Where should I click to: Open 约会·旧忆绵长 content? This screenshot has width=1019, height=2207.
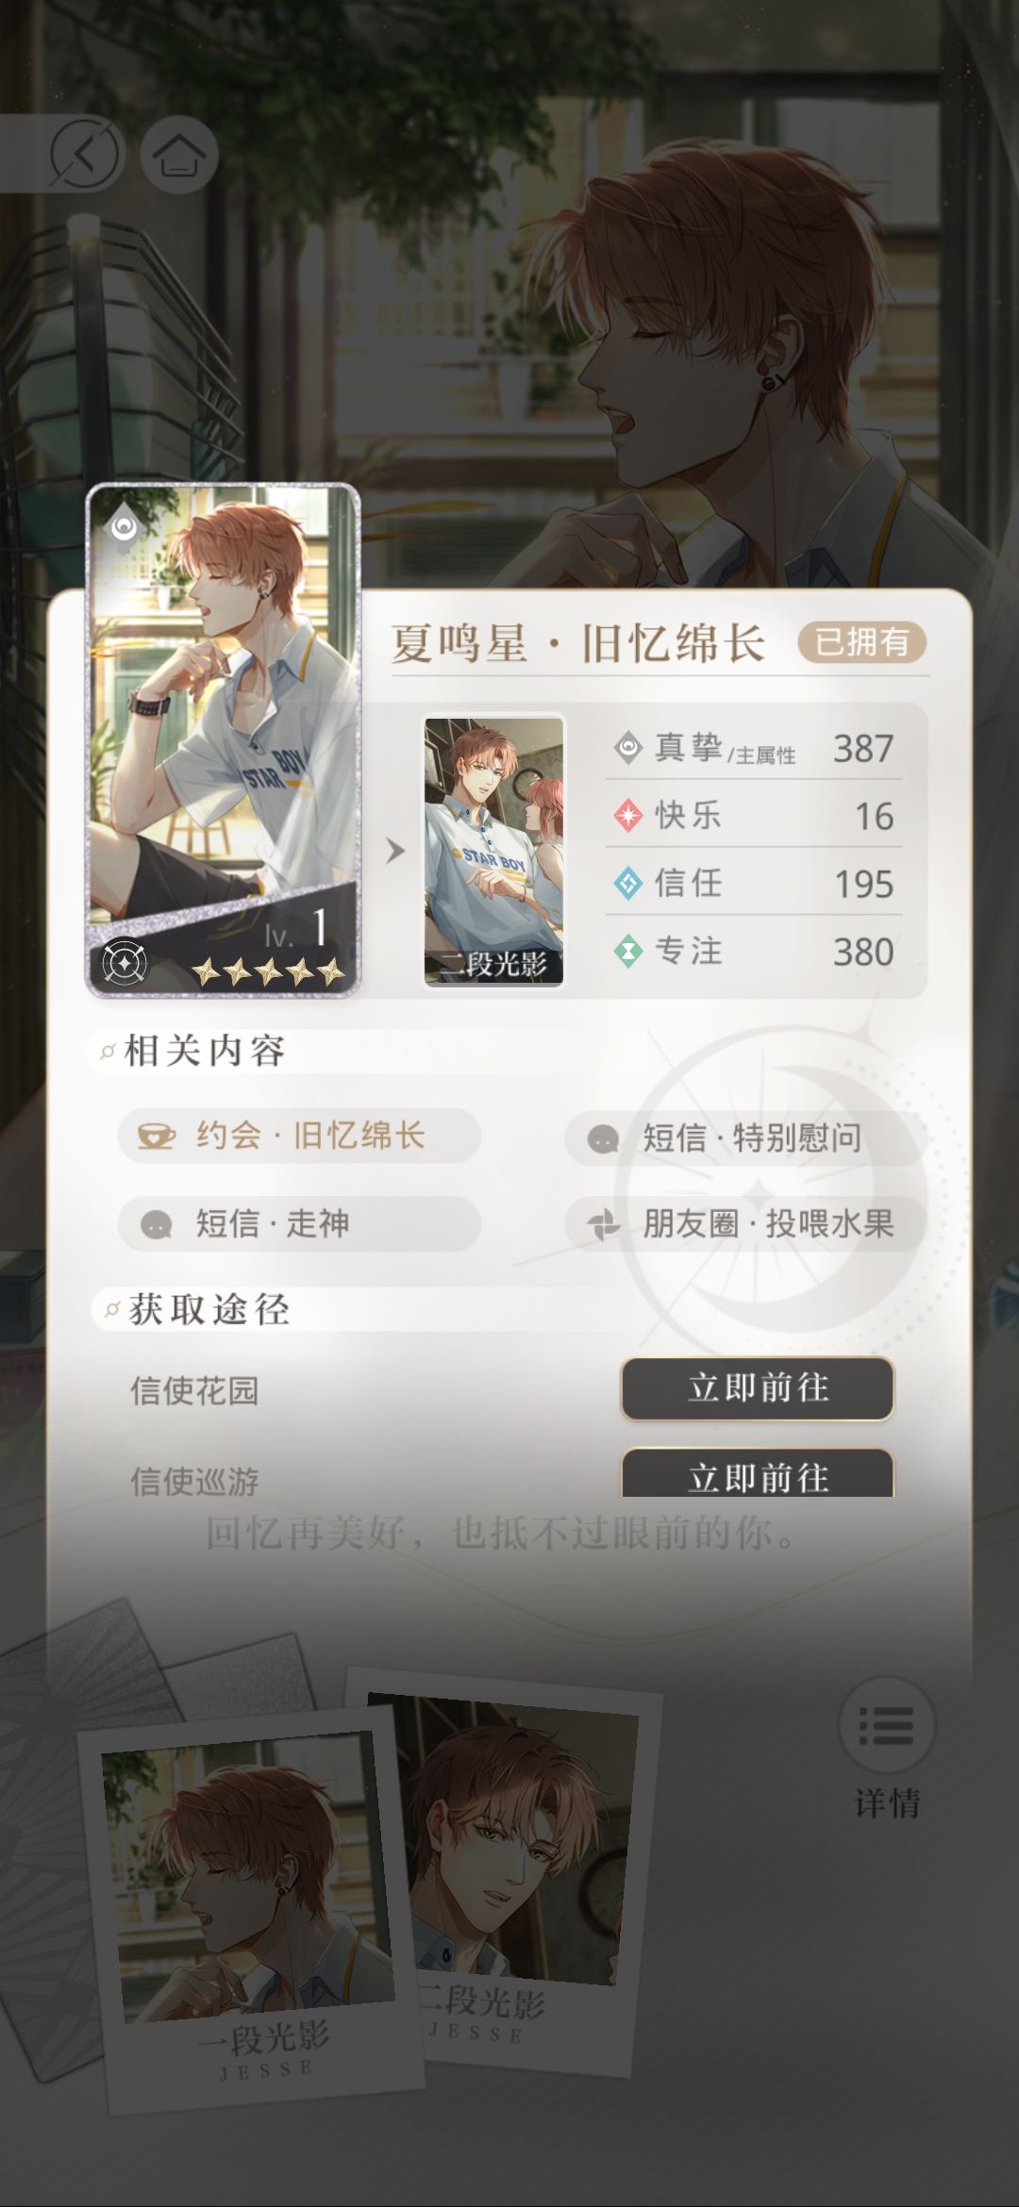pos(299,1136)
